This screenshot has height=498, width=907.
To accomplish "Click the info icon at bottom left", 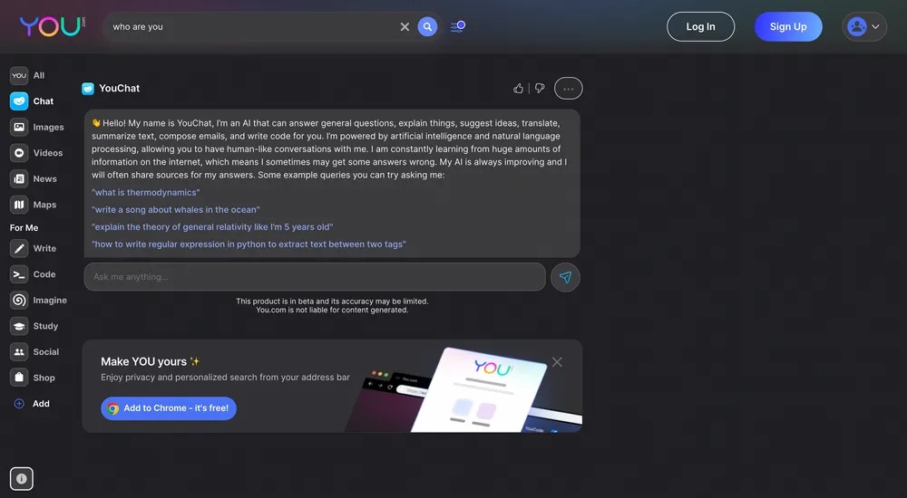I will point(22,478).
